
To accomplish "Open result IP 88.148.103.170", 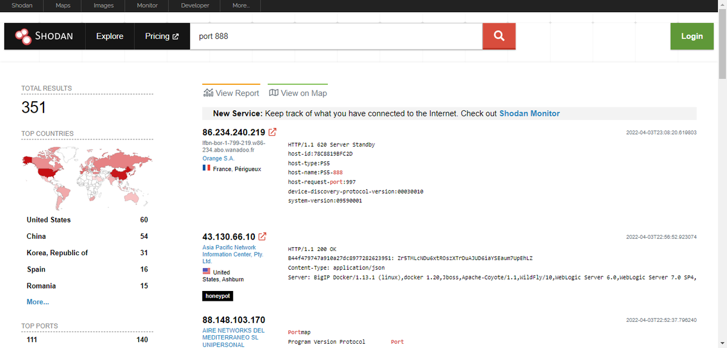I will (234, 320).
